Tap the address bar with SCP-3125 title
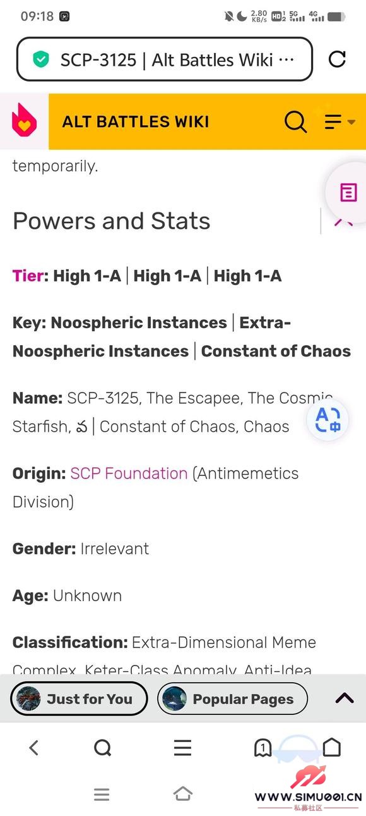This screenshot has height=816, width=366. 165,59
